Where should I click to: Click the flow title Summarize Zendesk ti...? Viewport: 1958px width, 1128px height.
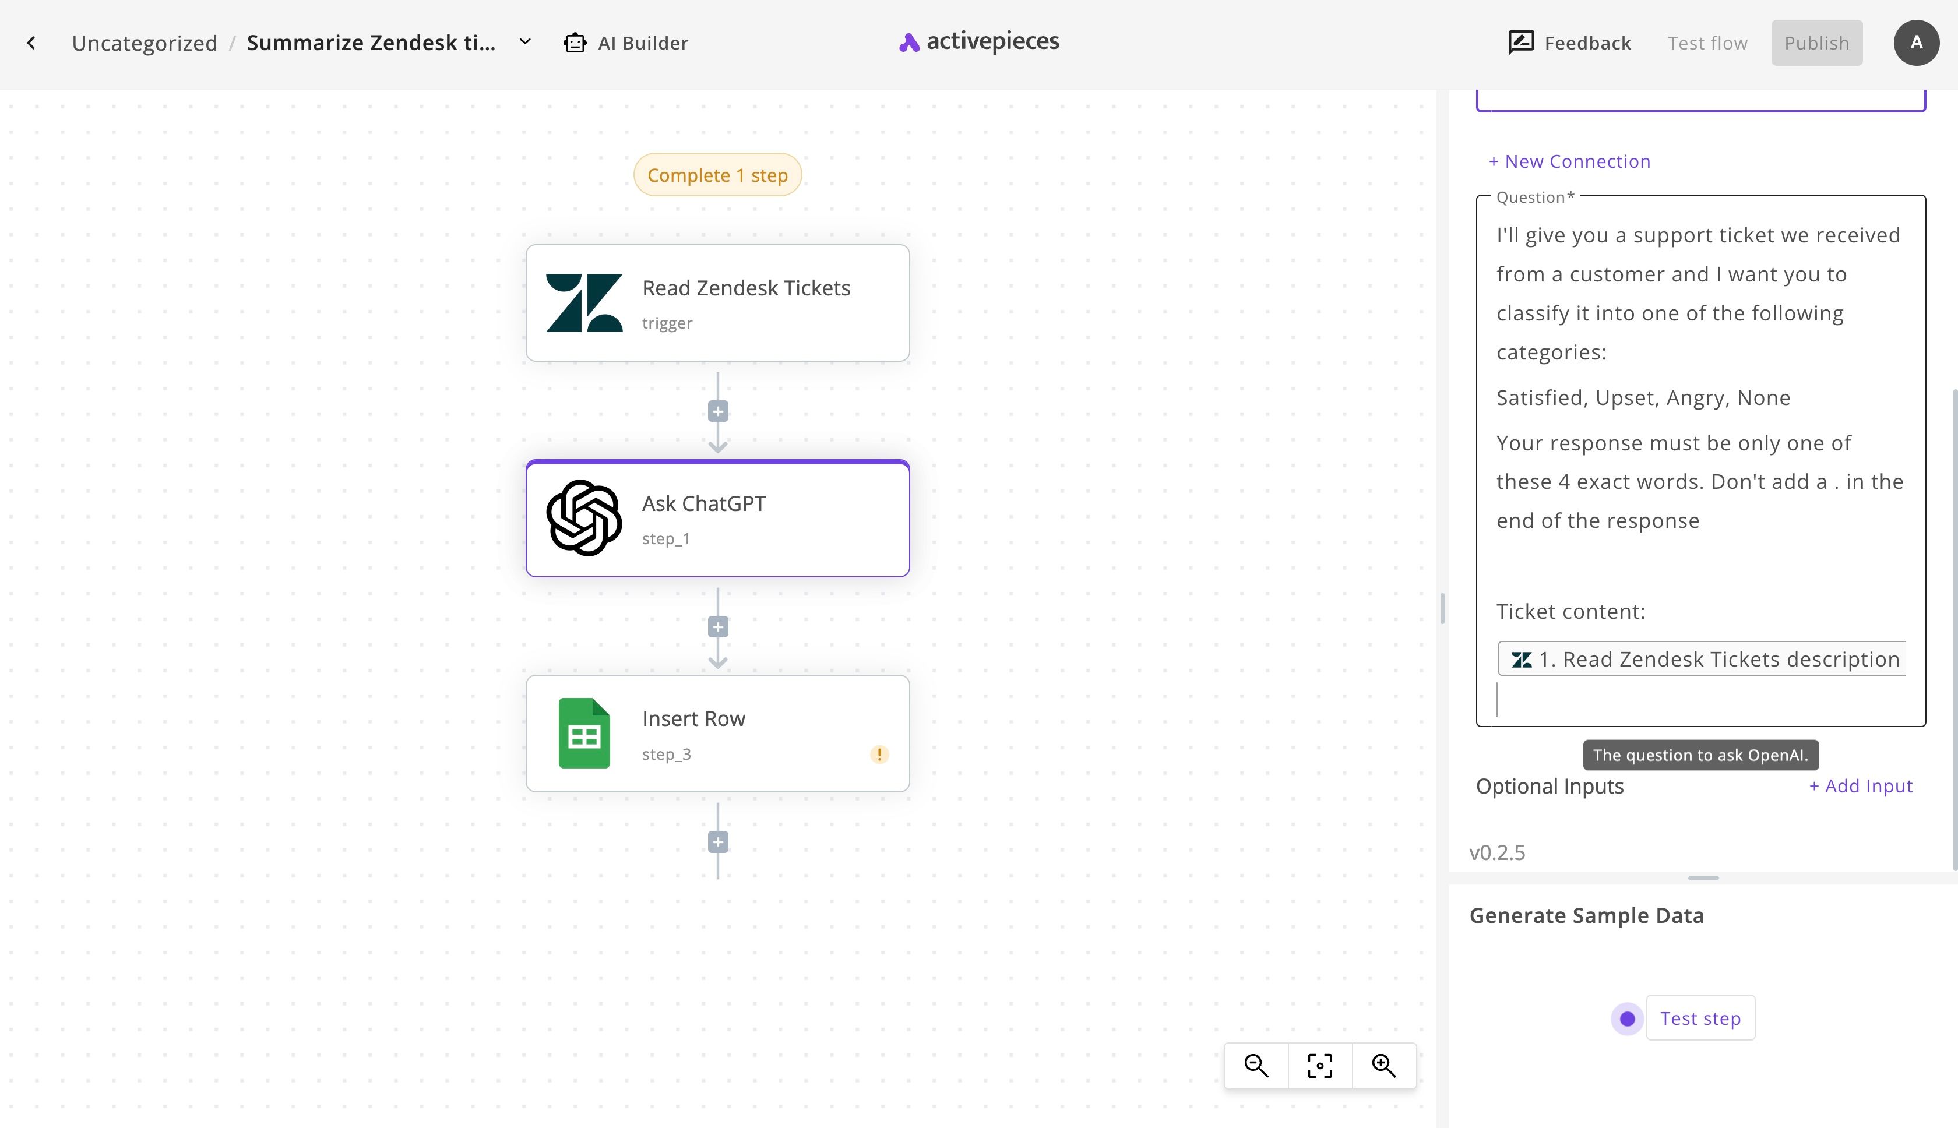pyautogui.click(x=371, y=43)
